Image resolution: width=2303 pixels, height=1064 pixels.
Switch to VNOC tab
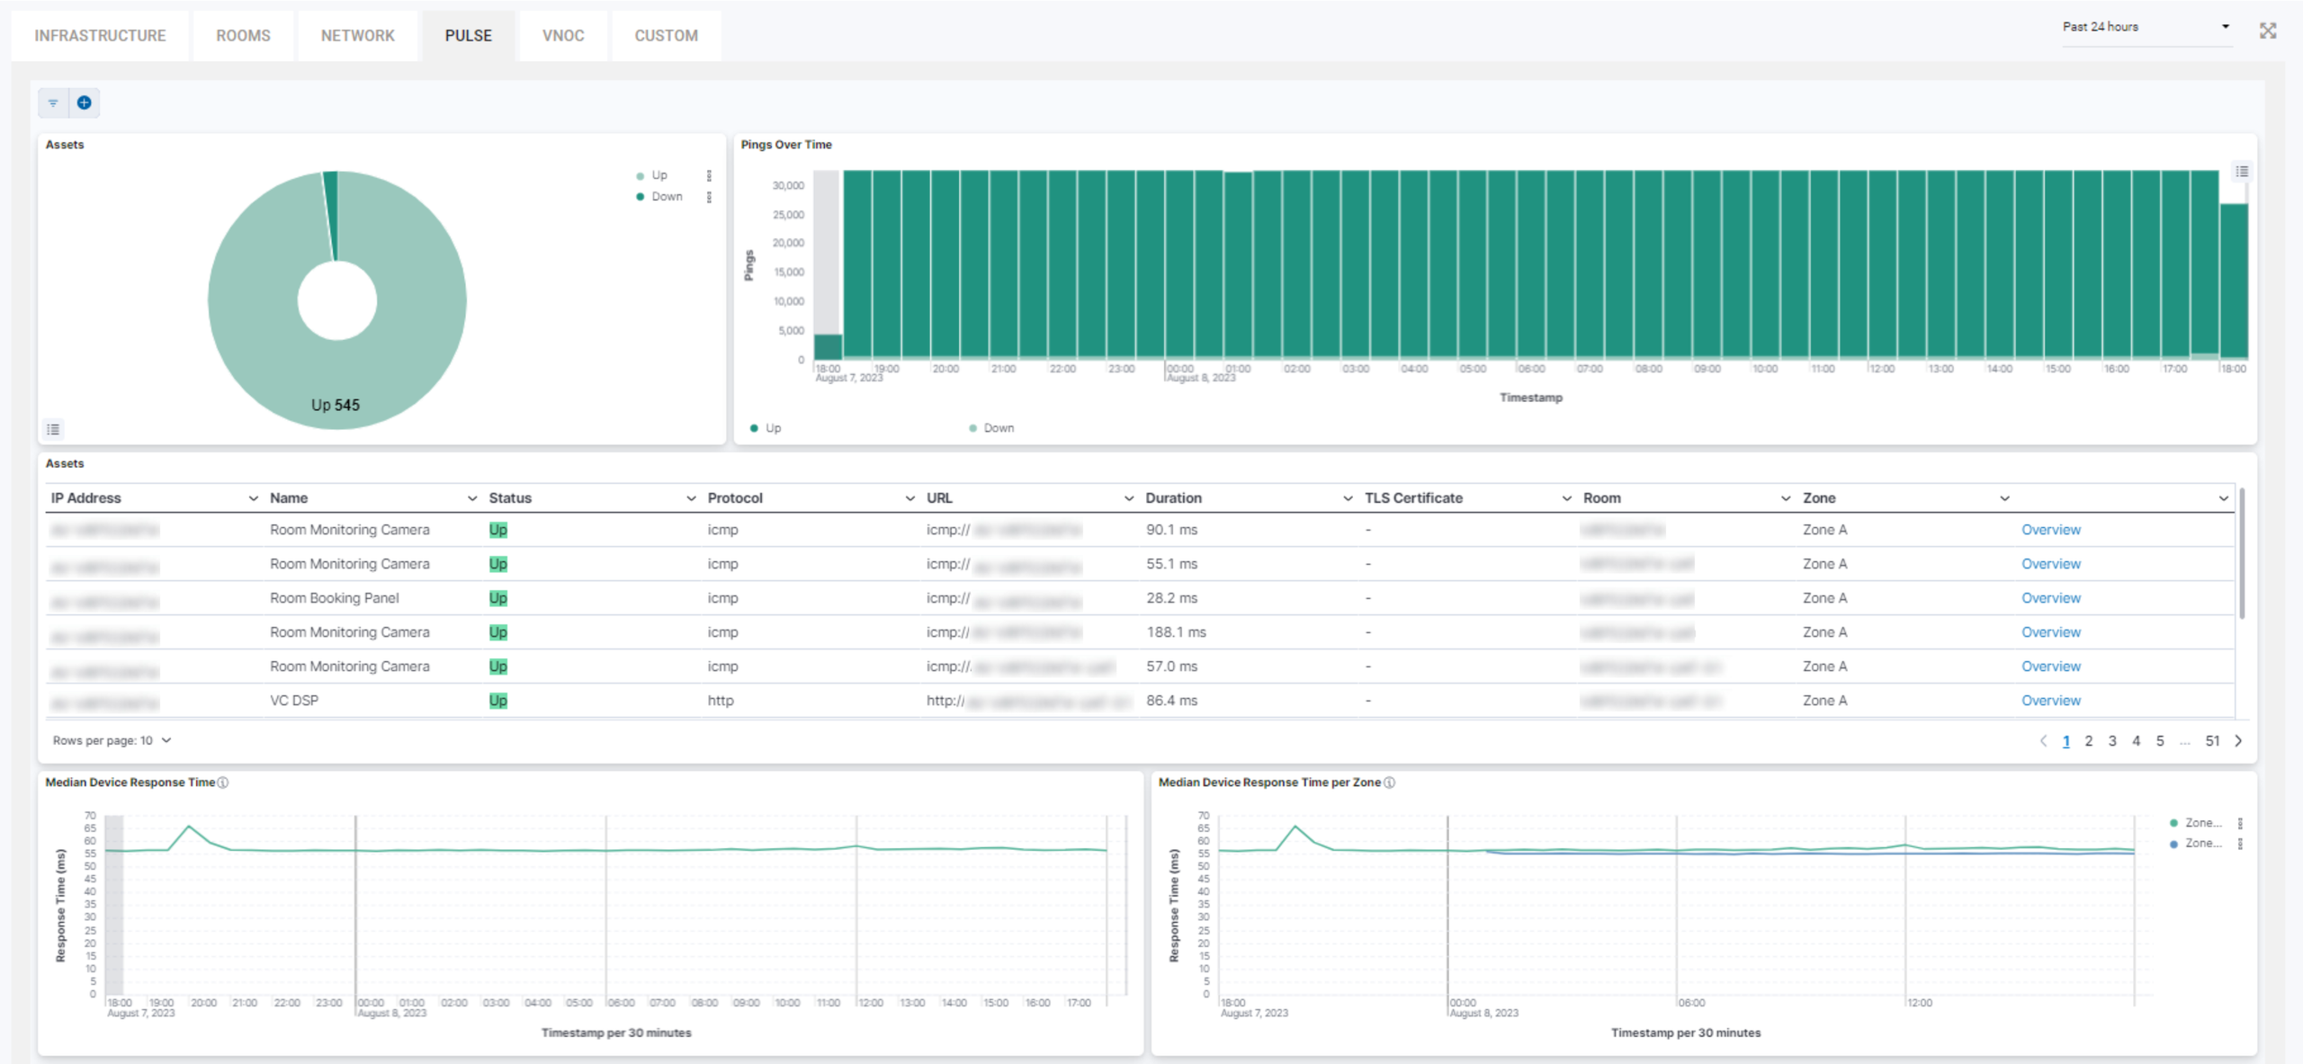(563, 36)
